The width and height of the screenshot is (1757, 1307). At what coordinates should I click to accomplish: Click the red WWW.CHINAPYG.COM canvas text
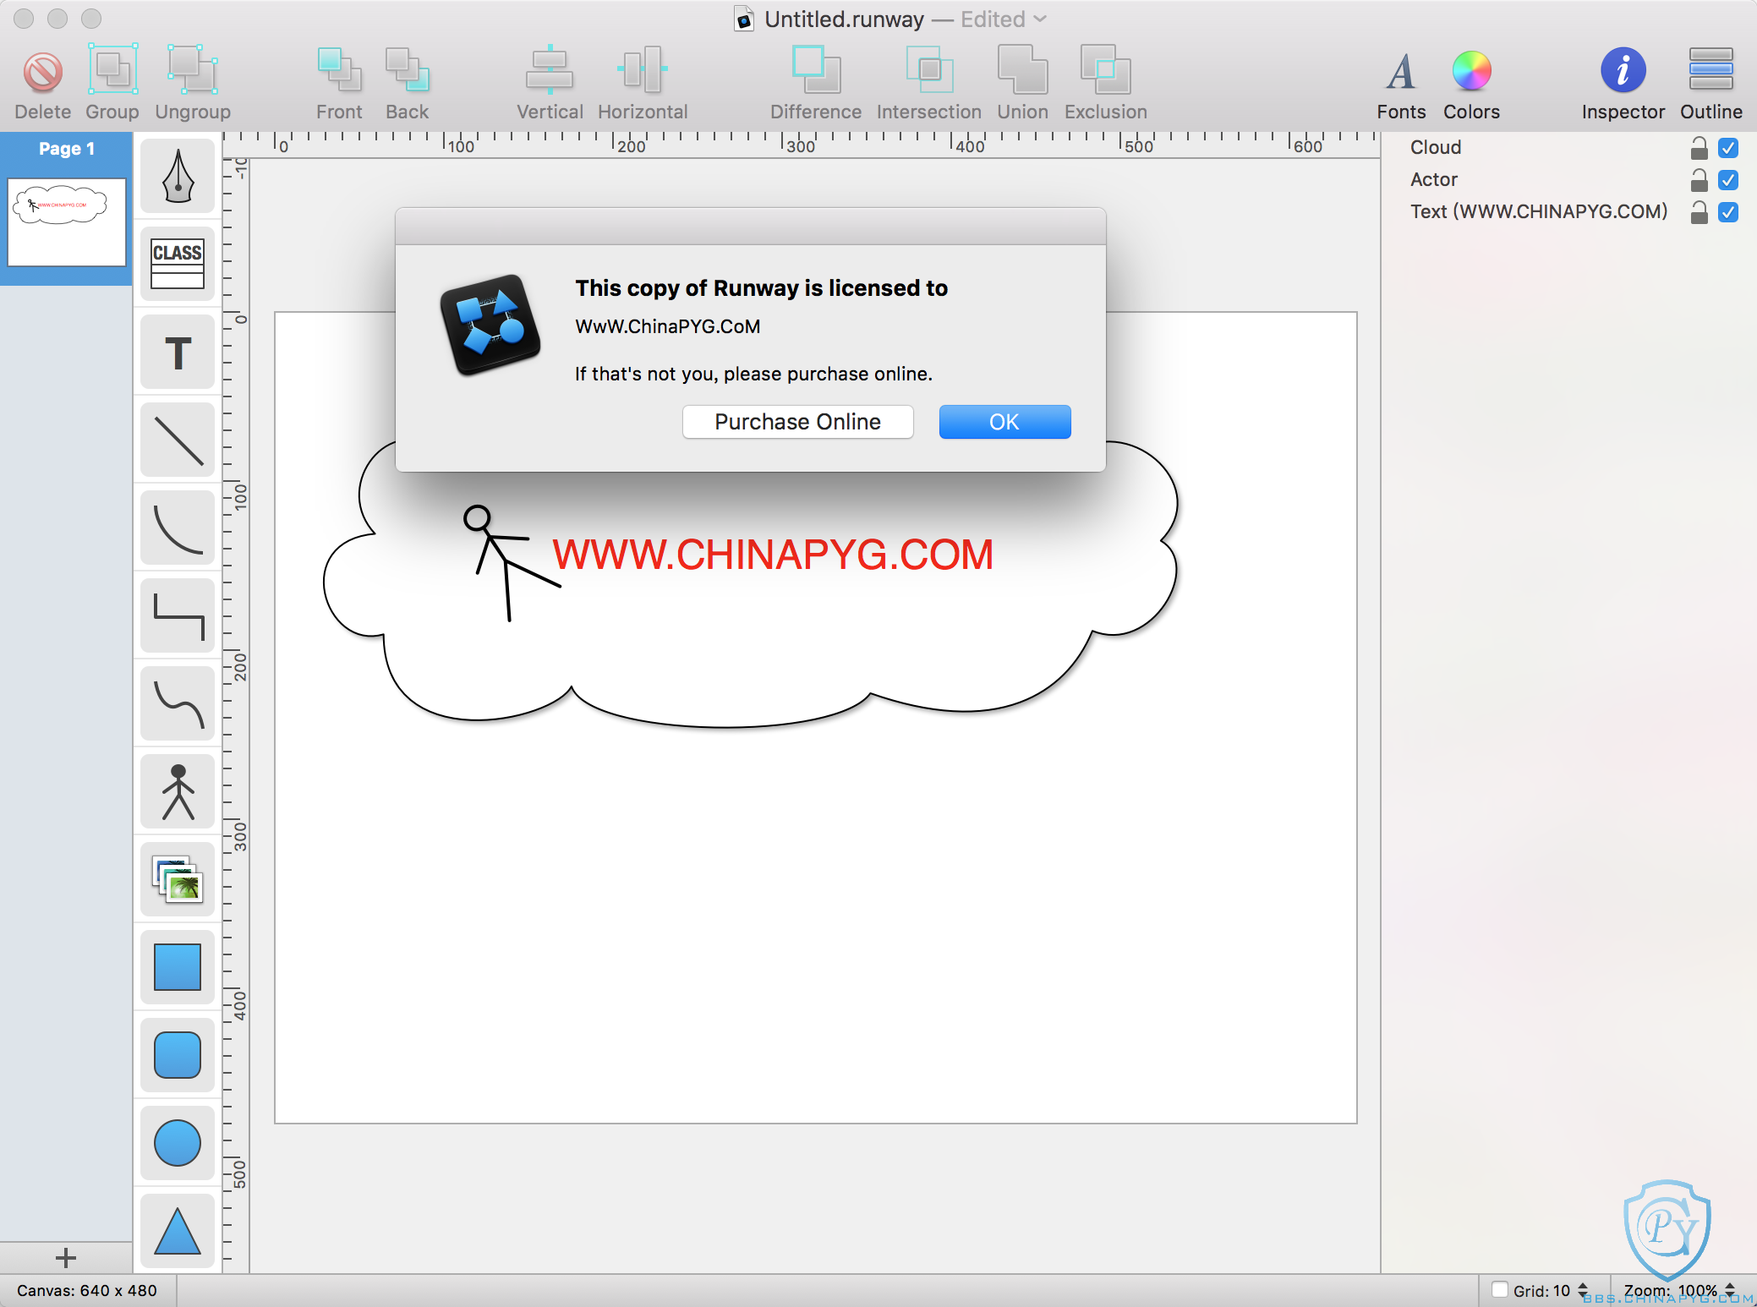tap(773, 555)
